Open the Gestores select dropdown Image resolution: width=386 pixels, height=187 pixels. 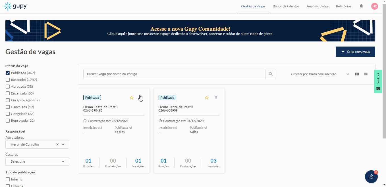63,161
